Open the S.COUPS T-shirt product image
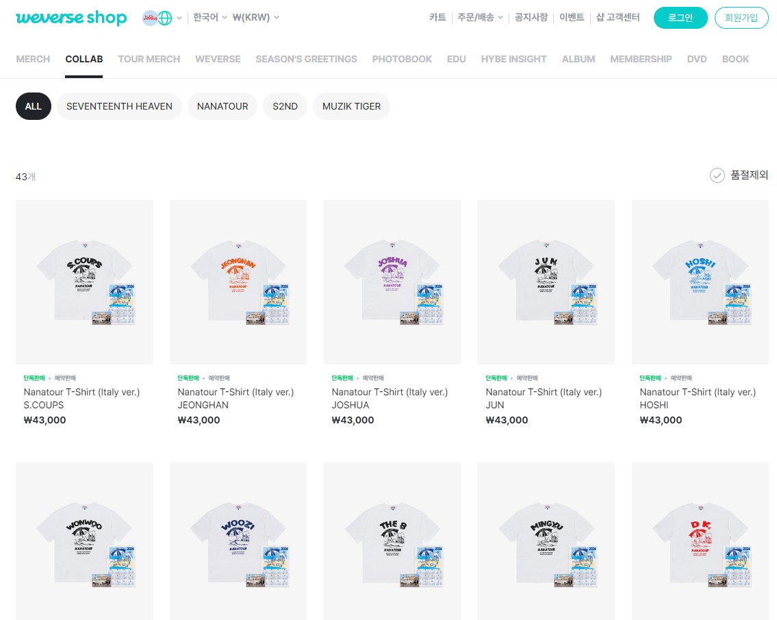777x620 pixels. coord(84,282)
